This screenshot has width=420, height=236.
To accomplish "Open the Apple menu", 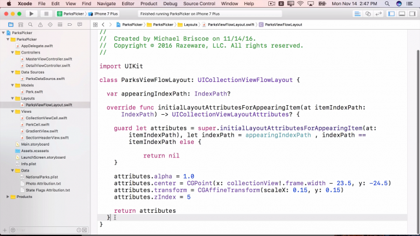I will click(9, 3).
